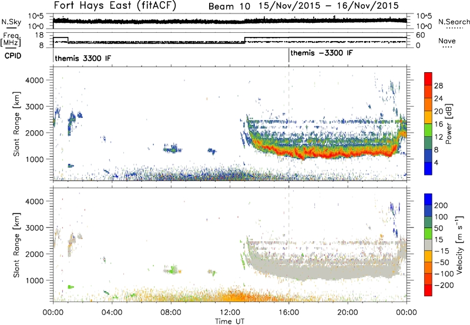
Task: Click the dashed 16:00 CPID marker in power panel
Action: tap(289, 123)
